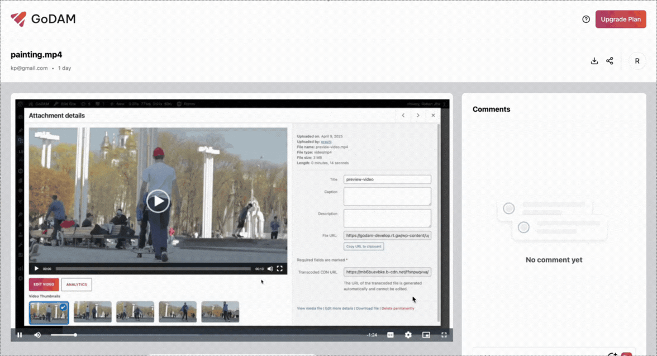Screen dimensions: 657x356
Task: Click the preview video progress bar
Action: coord(153,269)
